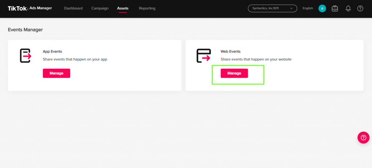The height and width of the screenshot is (168, 372).
Task: Click the App Events title text
Action: click(52, 51)
